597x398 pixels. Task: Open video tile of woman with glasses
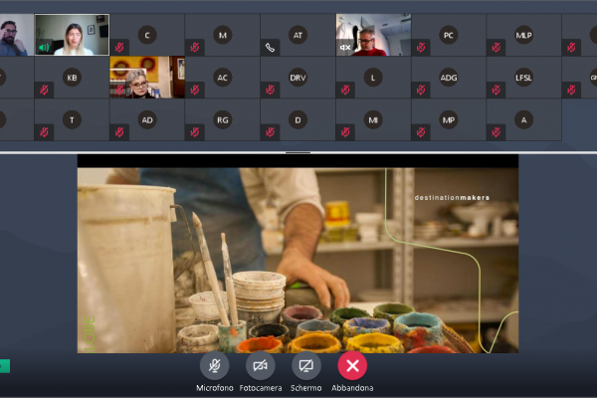147,78
